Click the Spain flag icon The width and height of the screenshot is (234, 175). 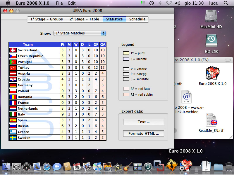tap(13, 120)
